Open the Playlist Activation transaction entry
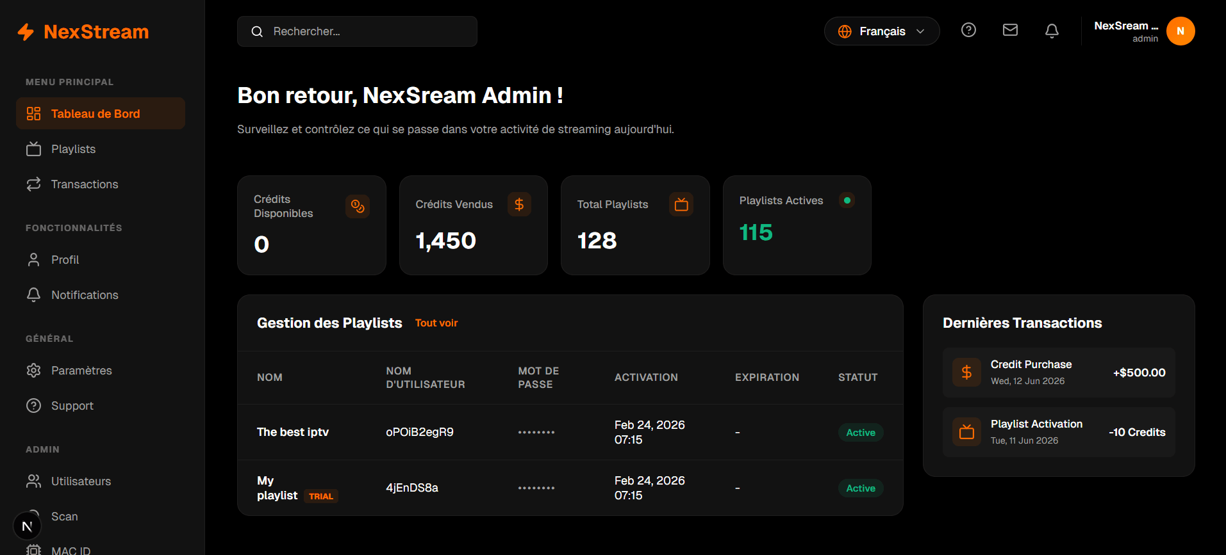1226x555 pixels. coord(1059,432)
